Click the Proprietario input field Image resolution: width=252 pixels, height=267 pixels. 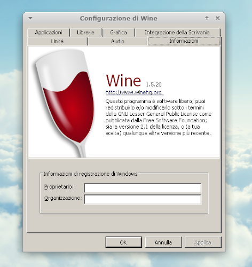coord(143,188)
